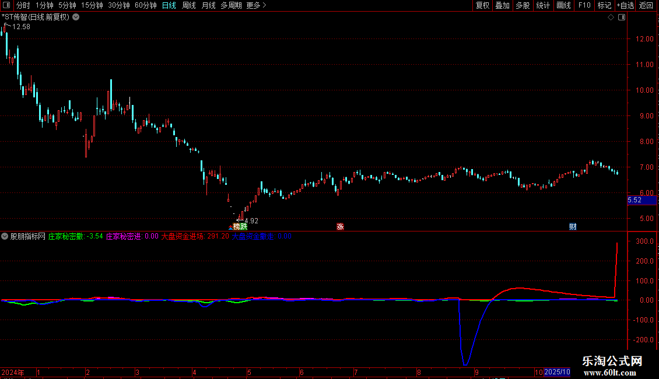Viewport: 659px width, 379px height.
Task: Click the 叠加 overlay button
Action: coord(502,5)
